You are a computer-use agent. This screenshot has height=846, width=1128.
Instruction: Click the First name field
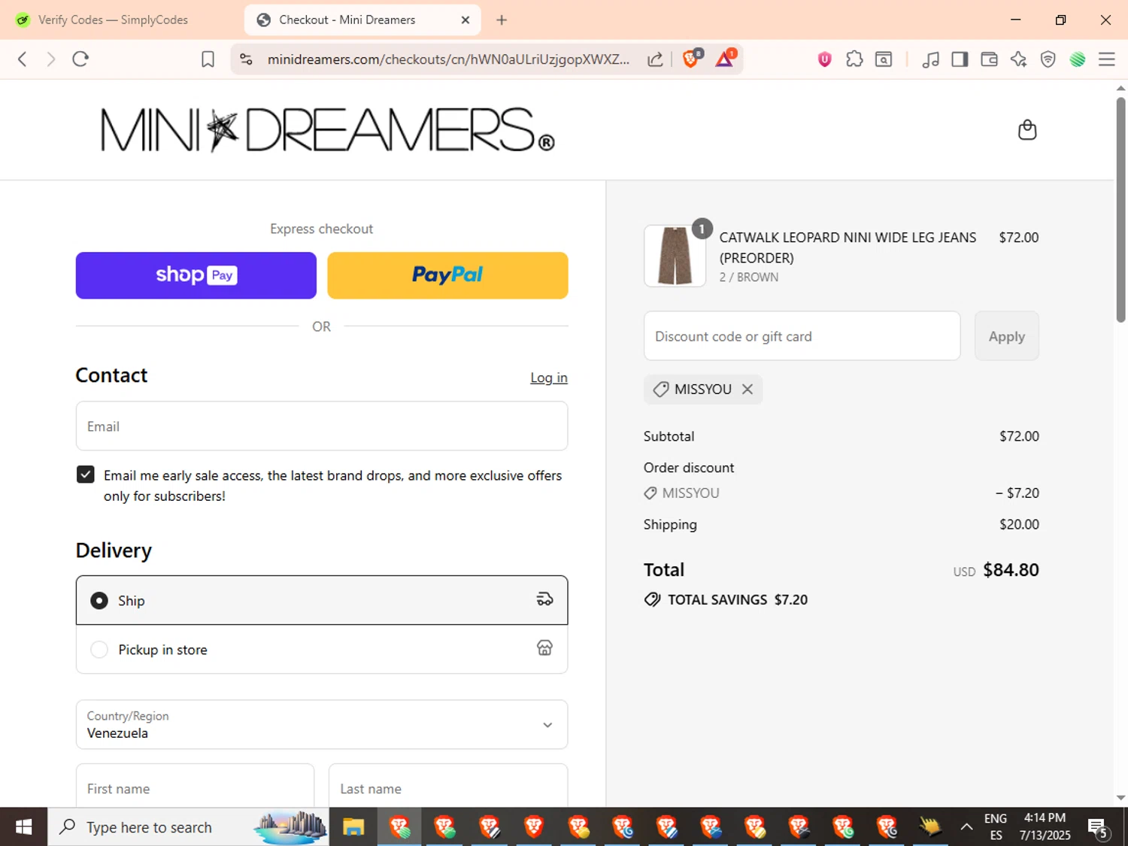tap(195, 787)
